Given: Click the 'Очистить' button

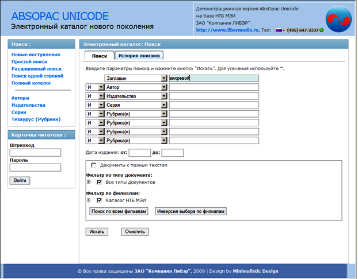Looking at the screenshot, I should pos(135,231).
